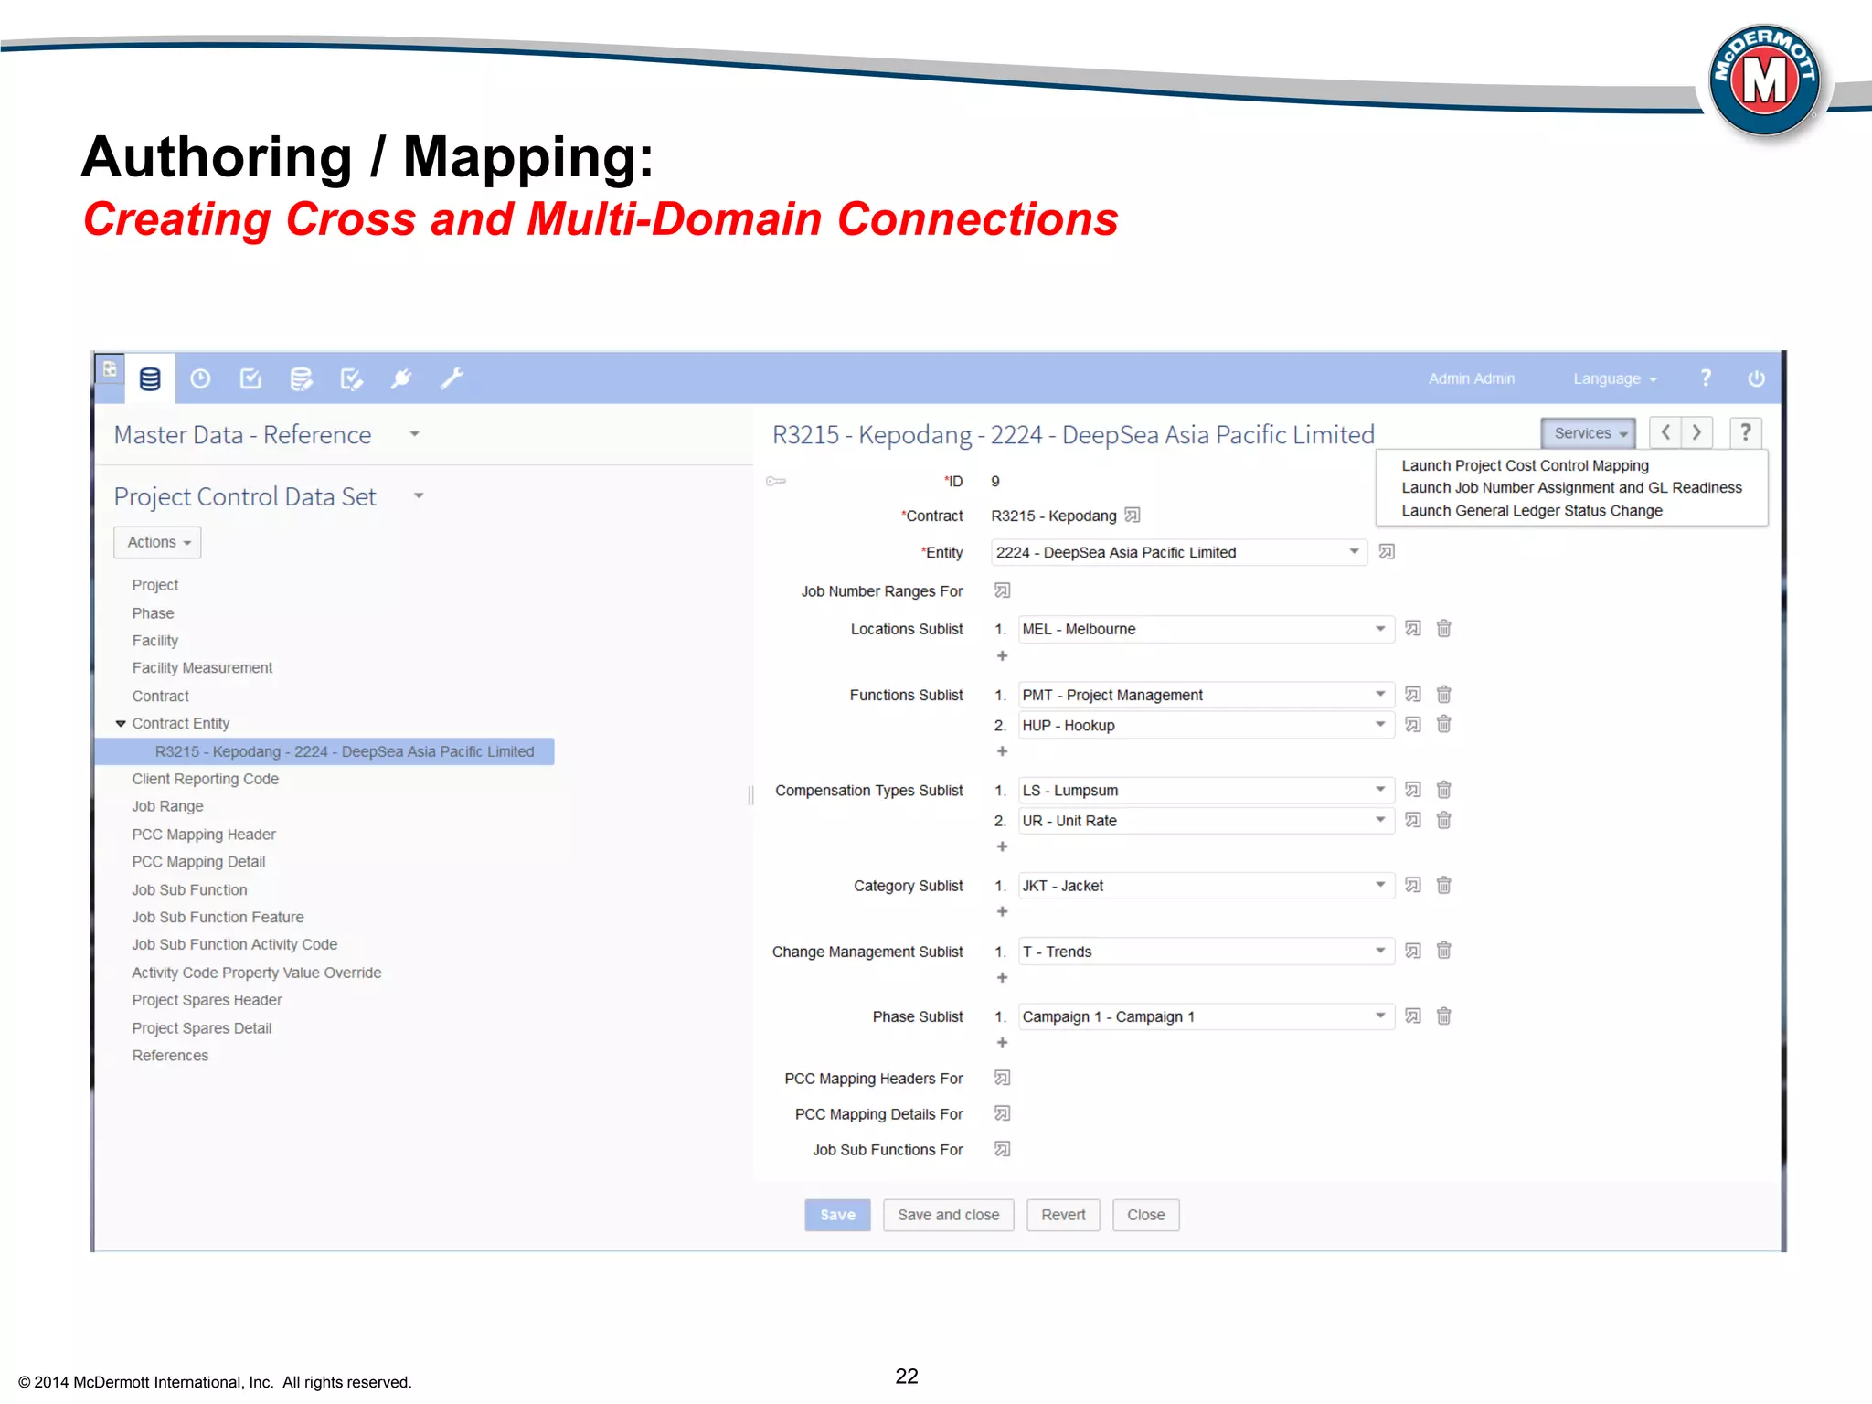1872x1404 pixels.
Task: Click Save and close
Action: 948,1215
